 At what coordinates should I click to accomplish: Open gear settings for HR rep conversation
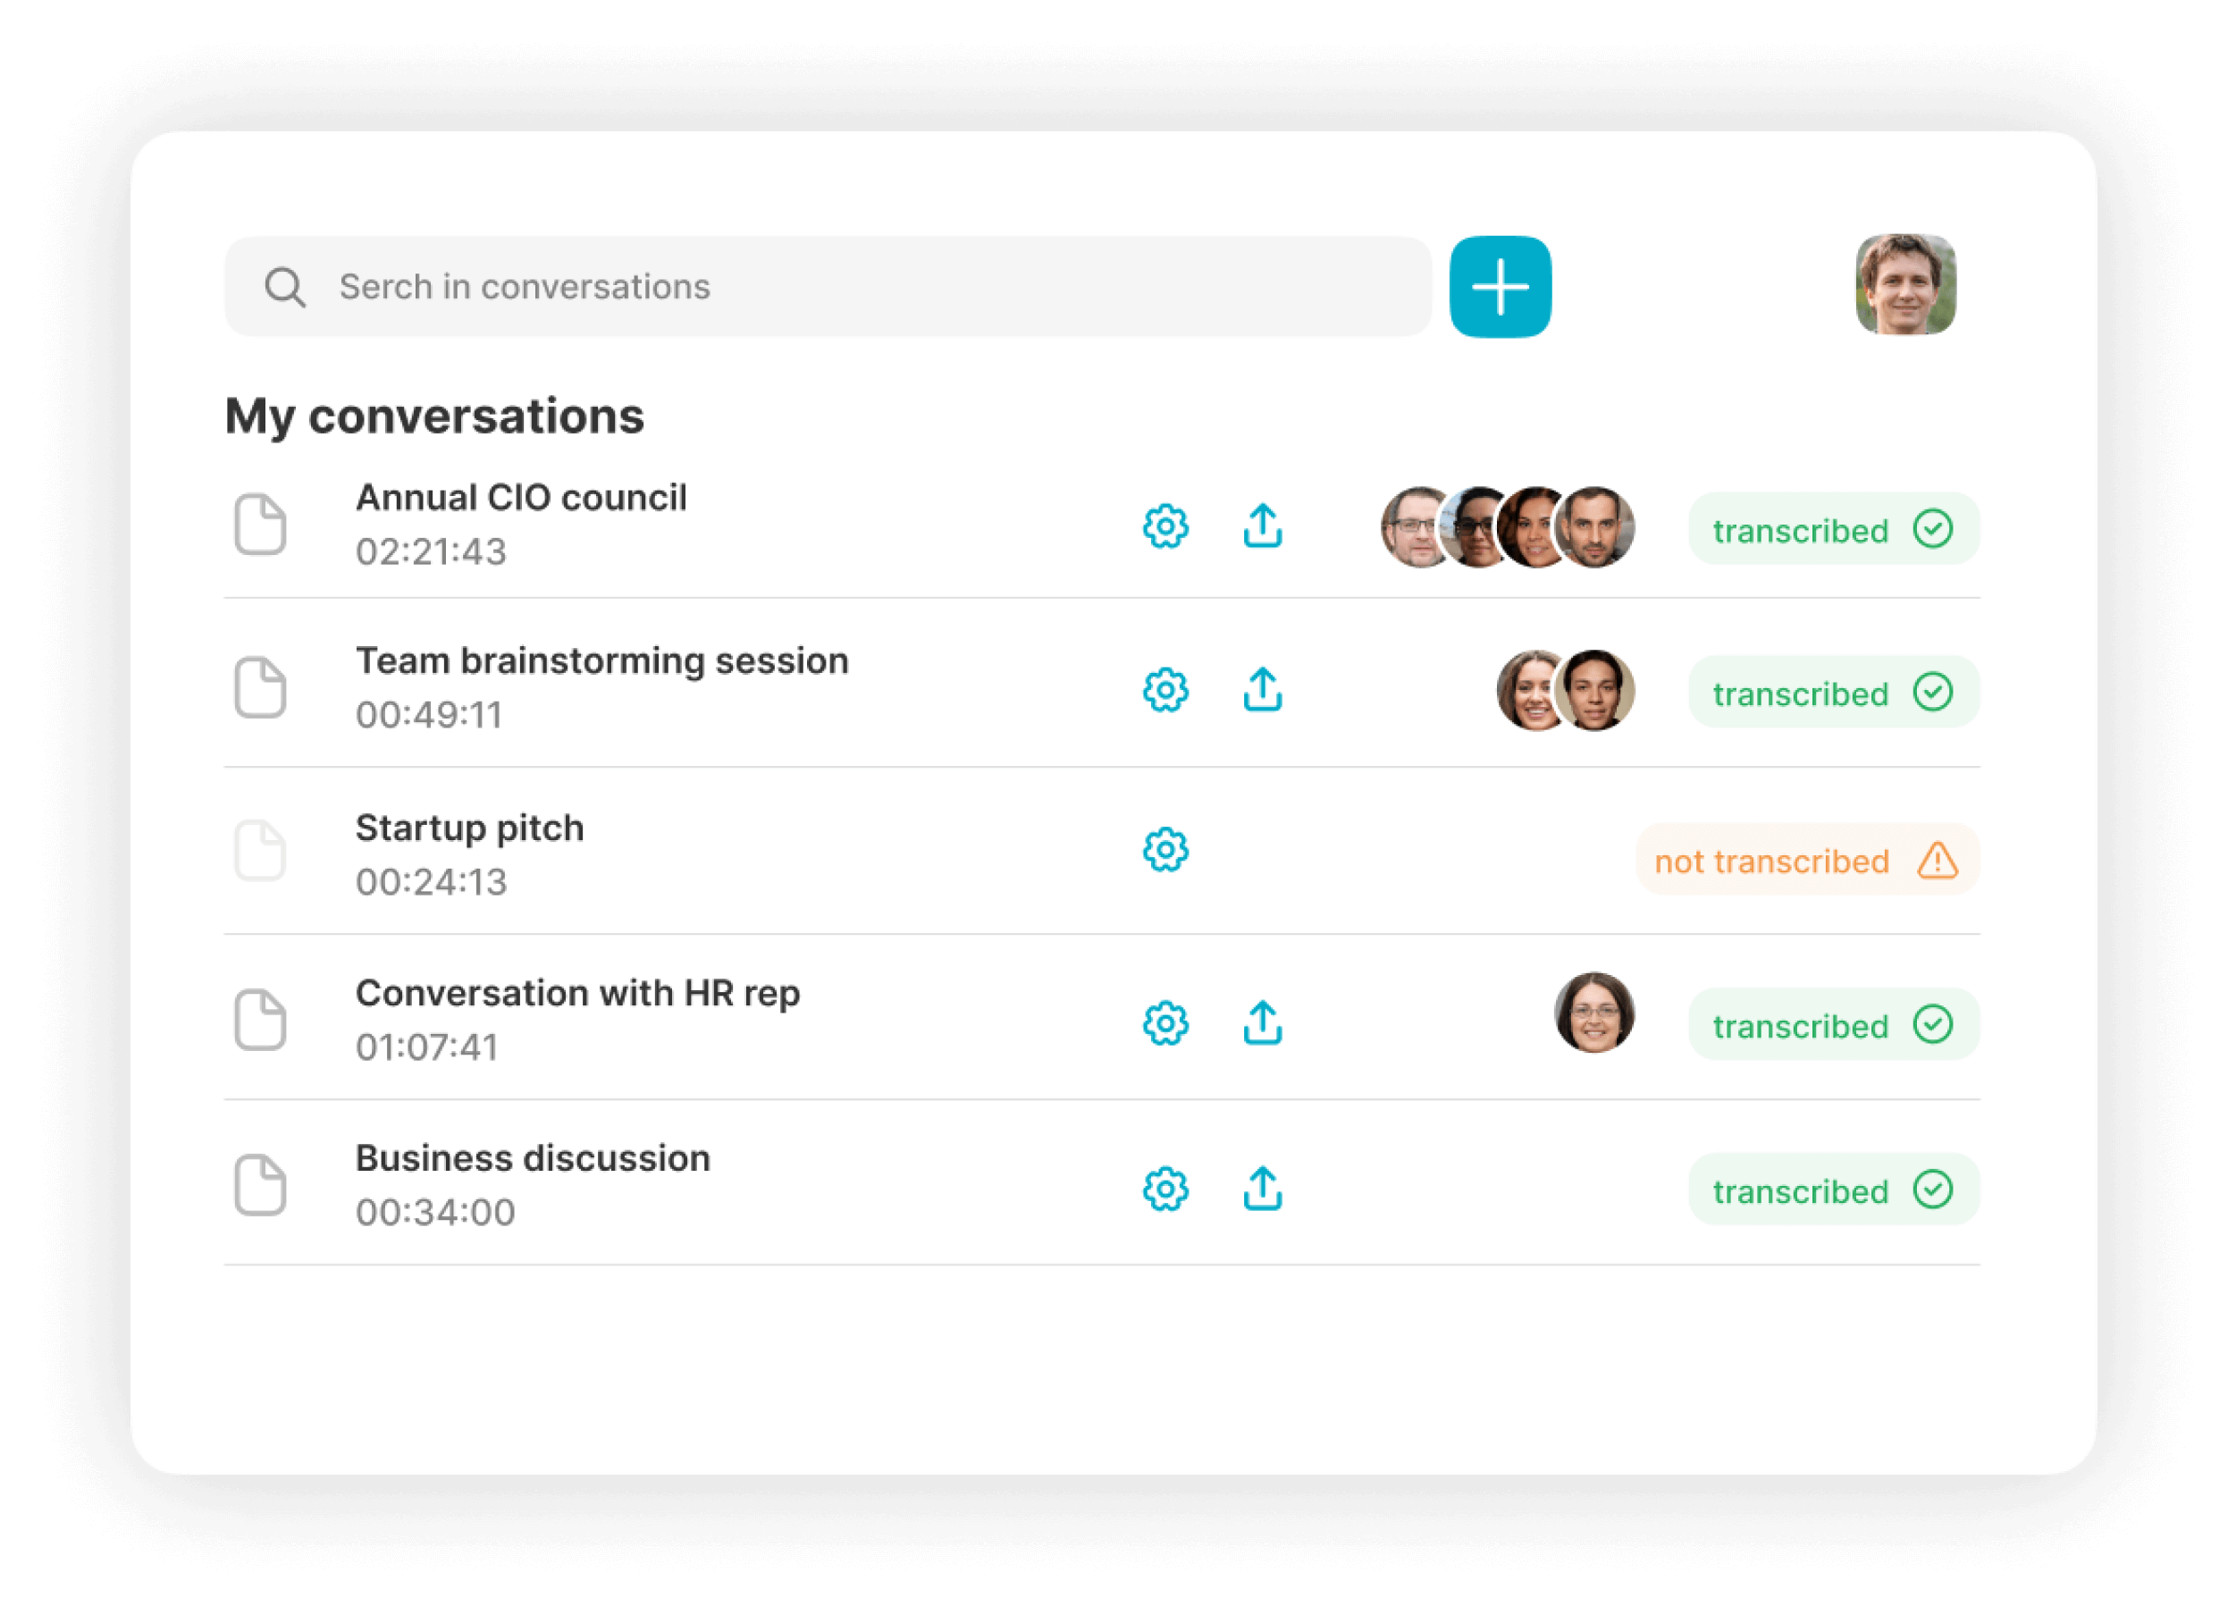pos(1165,1023)
